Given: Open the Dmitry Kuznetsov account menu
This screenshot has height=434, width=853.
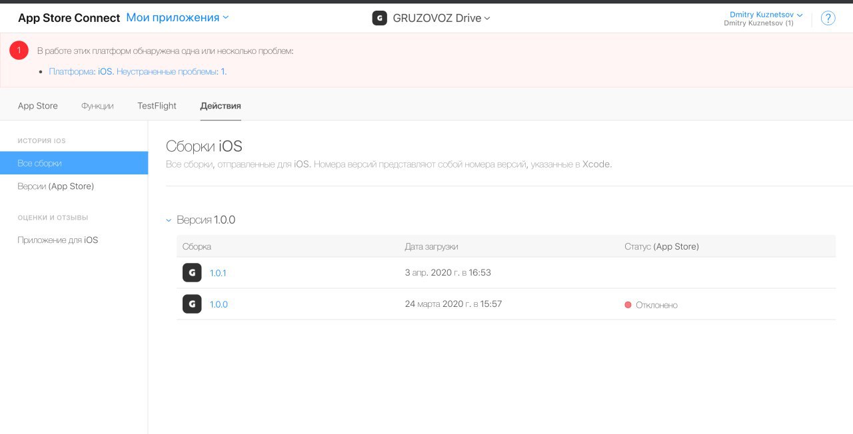Looking at the screenshot, I should coord(766,15).
